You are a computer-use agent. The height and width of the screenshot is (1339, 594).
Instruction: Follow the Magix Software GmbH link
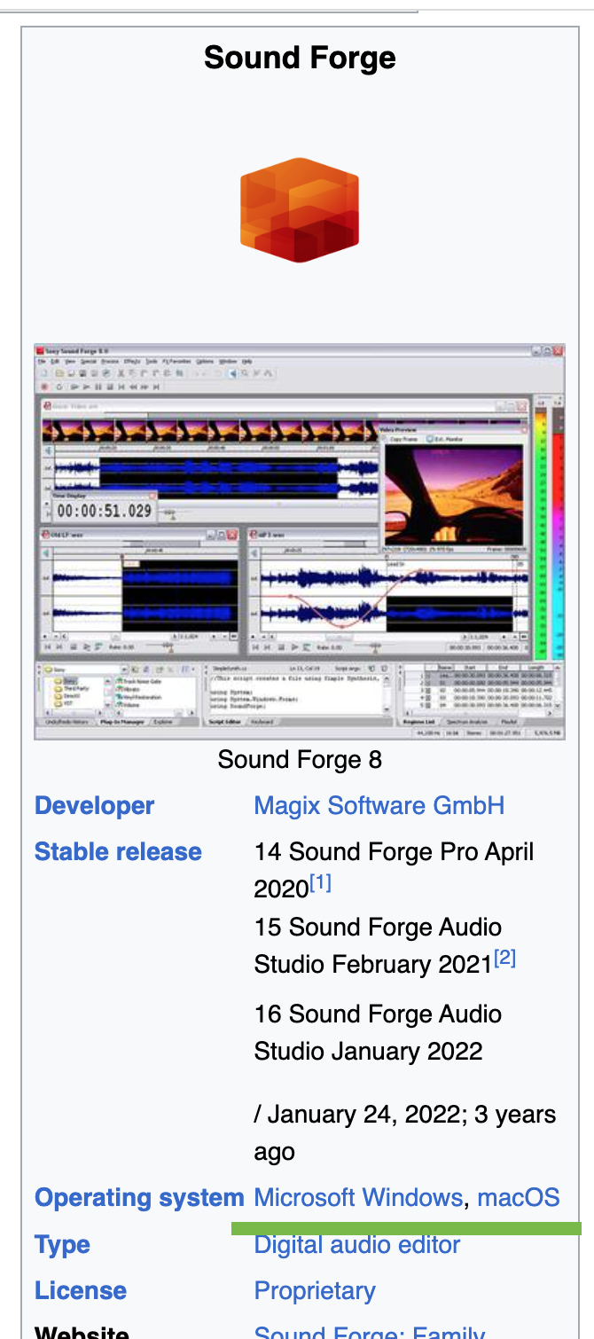(379, 806)
